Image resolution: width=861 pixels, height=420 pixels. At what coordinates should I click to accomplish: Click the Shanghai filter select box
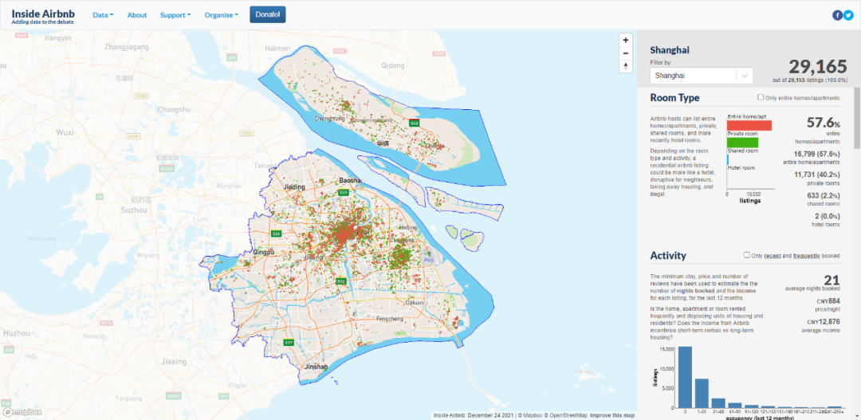click(x=702, y=76)
